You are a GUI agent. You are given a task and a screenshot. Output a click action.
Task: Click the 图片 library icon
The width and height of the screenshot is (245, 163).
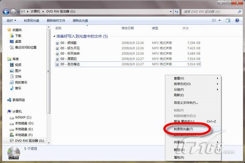point(12,71)
